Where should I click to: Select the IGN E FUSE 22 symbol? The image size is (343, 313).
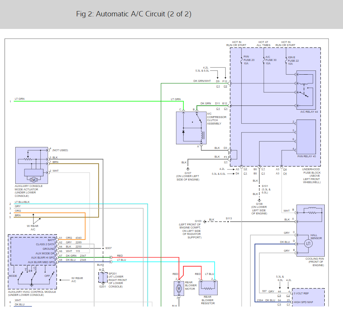pos(286,60)
